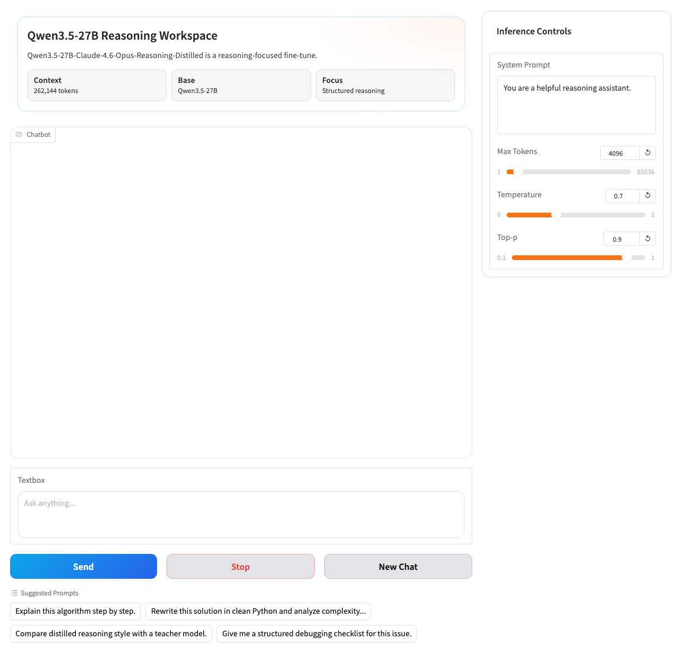The width and height of the screenshot is (682, 657).
Task: Click the Top-p number field
Action: coord(620,239)
